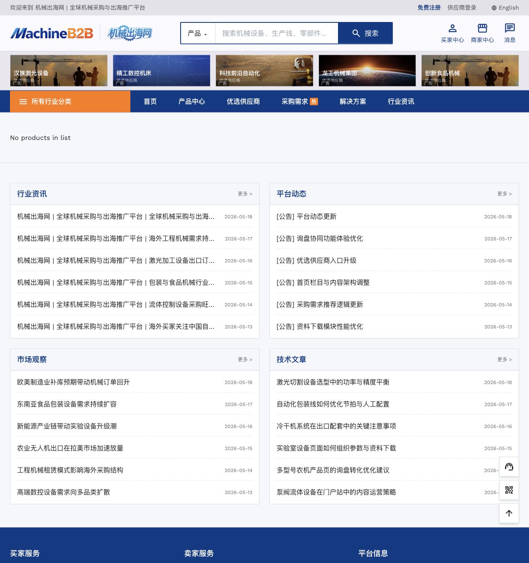This screenshot has height=563, width=529.
Task: Open 创新食品机械 ad banner
Action: coord(470,71)
